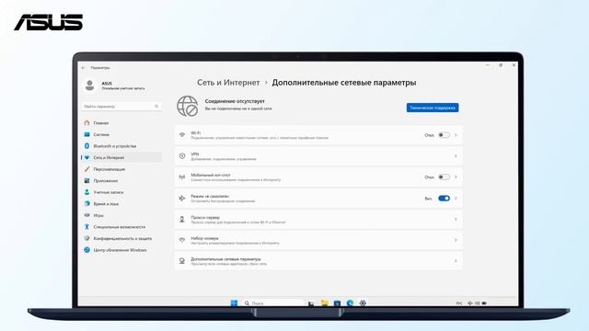Click the РУС language indicator in the tray
The width and height of the screenshot is (589, 331).
[x=459, y=303]
